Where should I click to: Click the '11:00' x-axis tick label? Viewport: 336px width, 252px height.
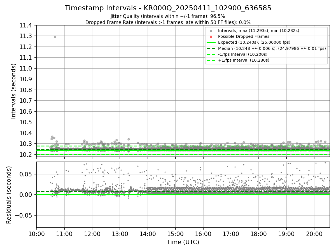(64, 234)
